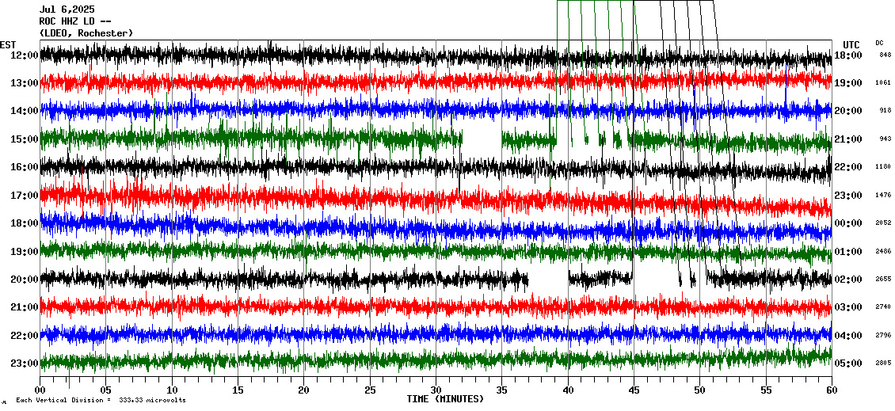Image resolution: width=895 pixels, height=411 pixels.
Task: Click the TIME (MINUTES) axis title
Action: [445, 399]
